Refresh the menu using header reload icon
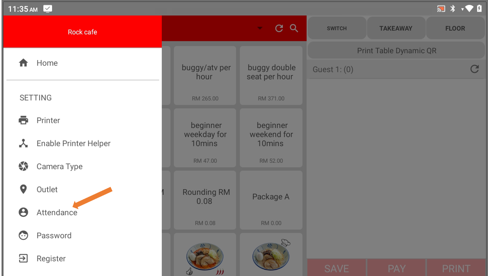488x276 pixels. point(279,28)
